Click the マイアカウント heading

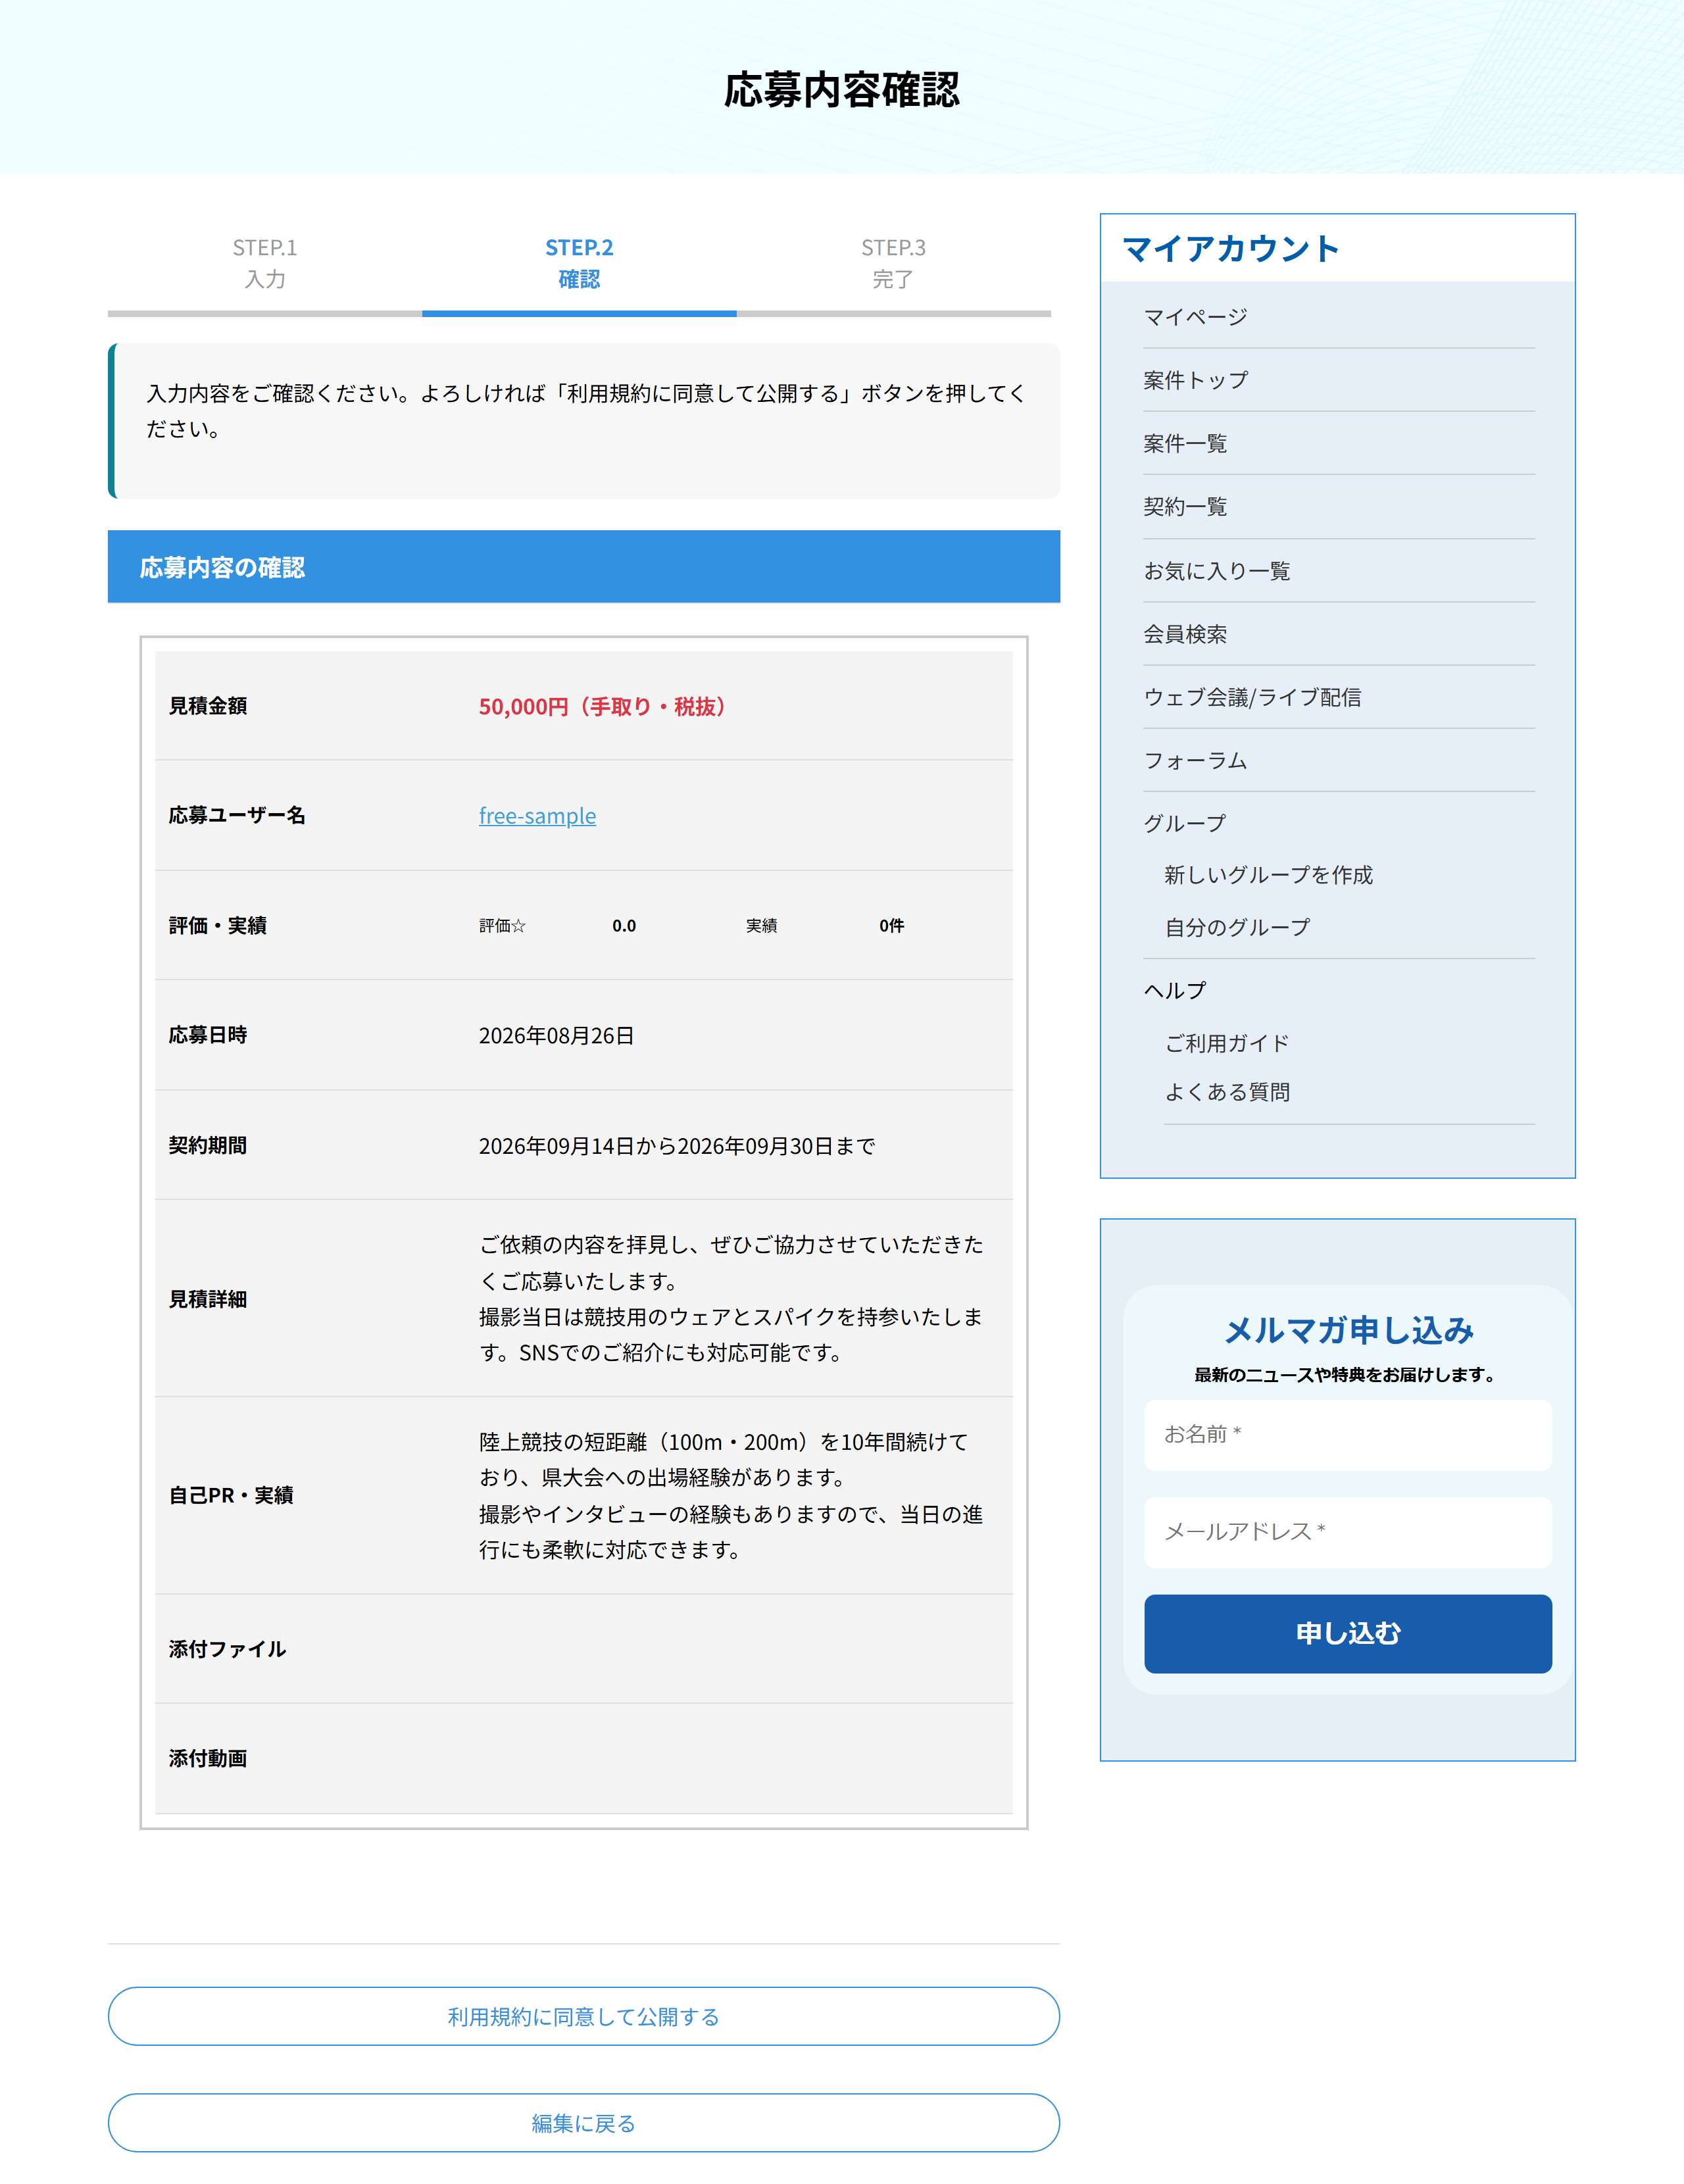coord(1231,248)
